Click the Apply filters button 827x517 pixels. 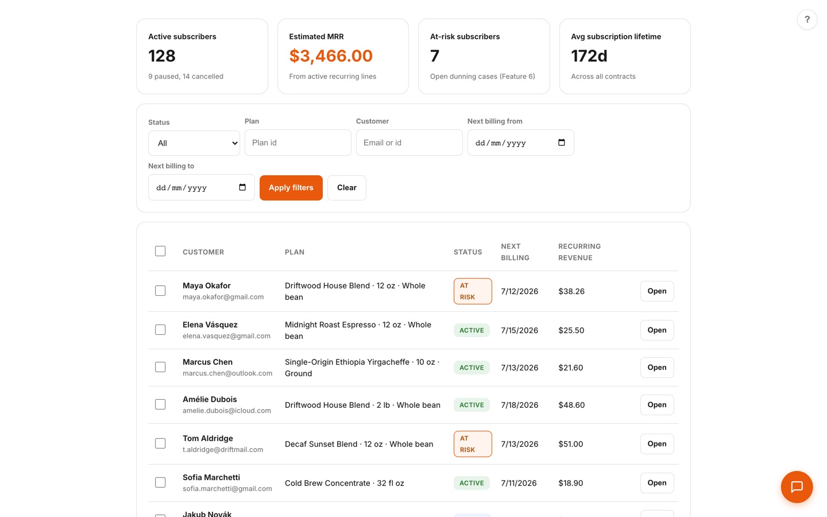coord(291,188)
